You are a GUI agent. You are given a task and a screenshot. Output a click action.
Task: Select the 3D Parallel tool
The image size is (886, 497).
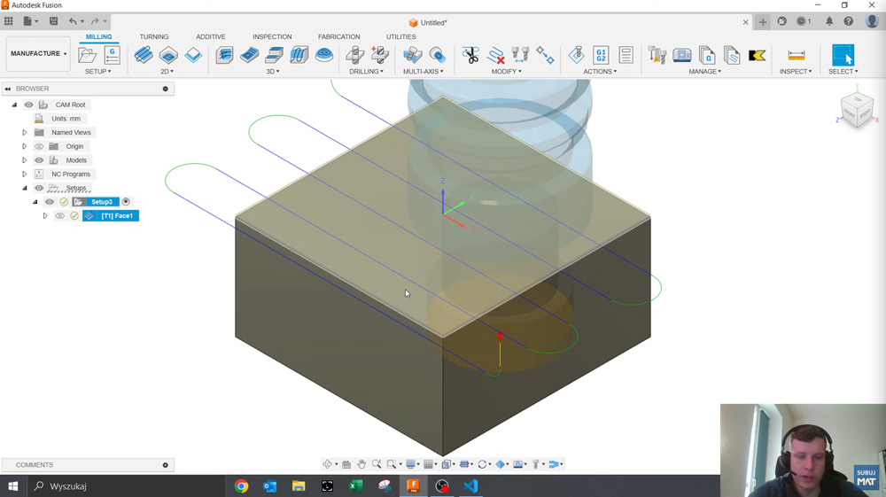[x=274, y=55]
